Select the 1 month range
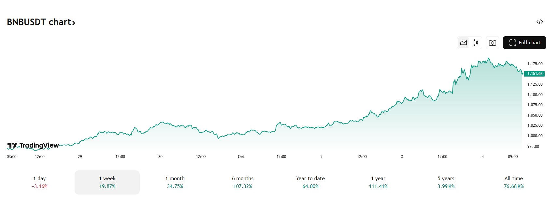Screen dimensions: 559x201 click(x=175, y=182)
